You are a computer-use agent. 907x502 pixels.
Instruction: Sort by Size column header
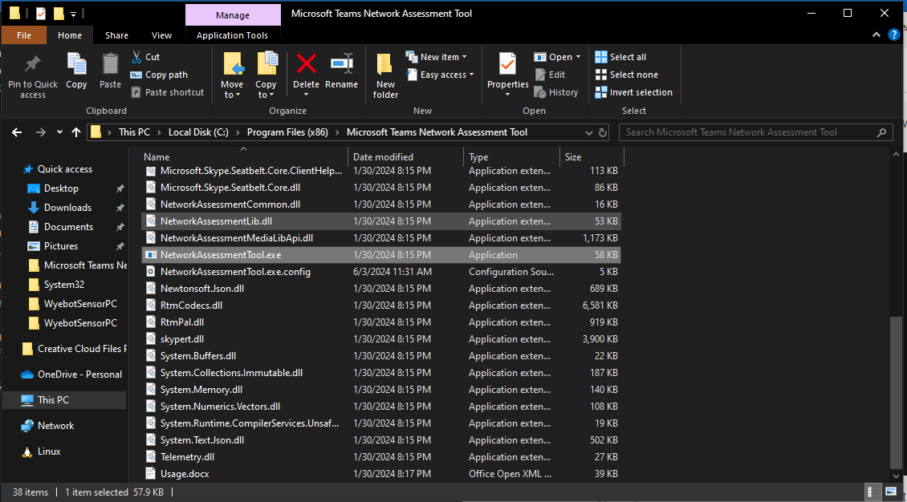[x=592, y=156]
